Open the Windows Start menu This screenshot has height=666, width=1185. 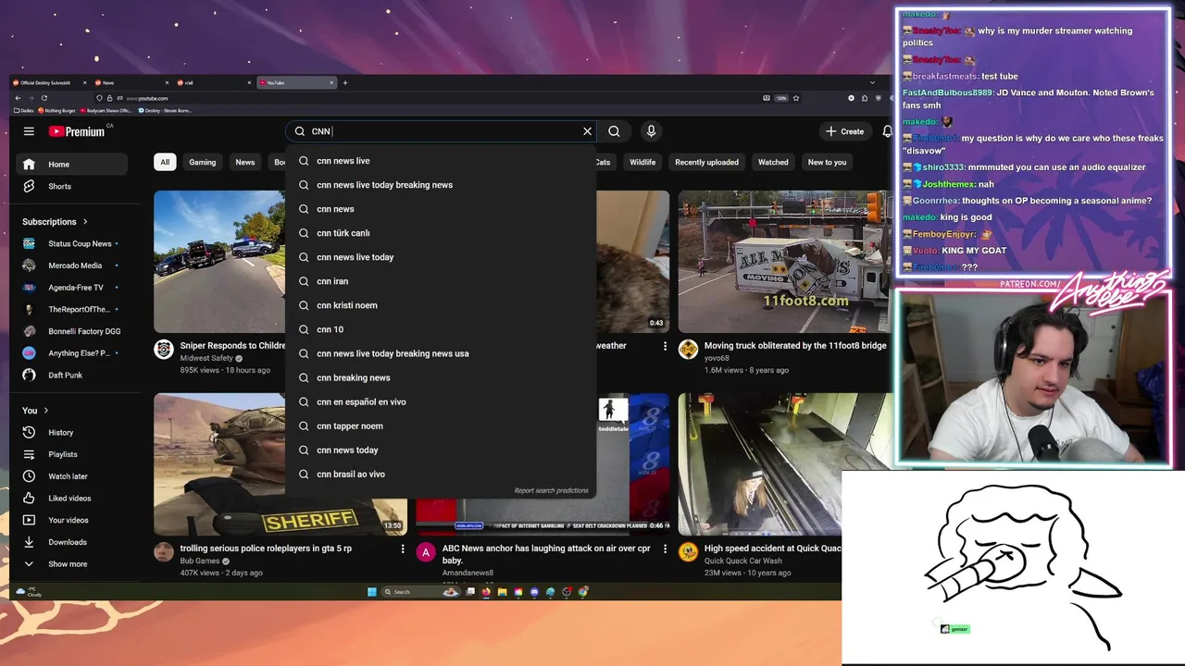(x=372, y=592)
